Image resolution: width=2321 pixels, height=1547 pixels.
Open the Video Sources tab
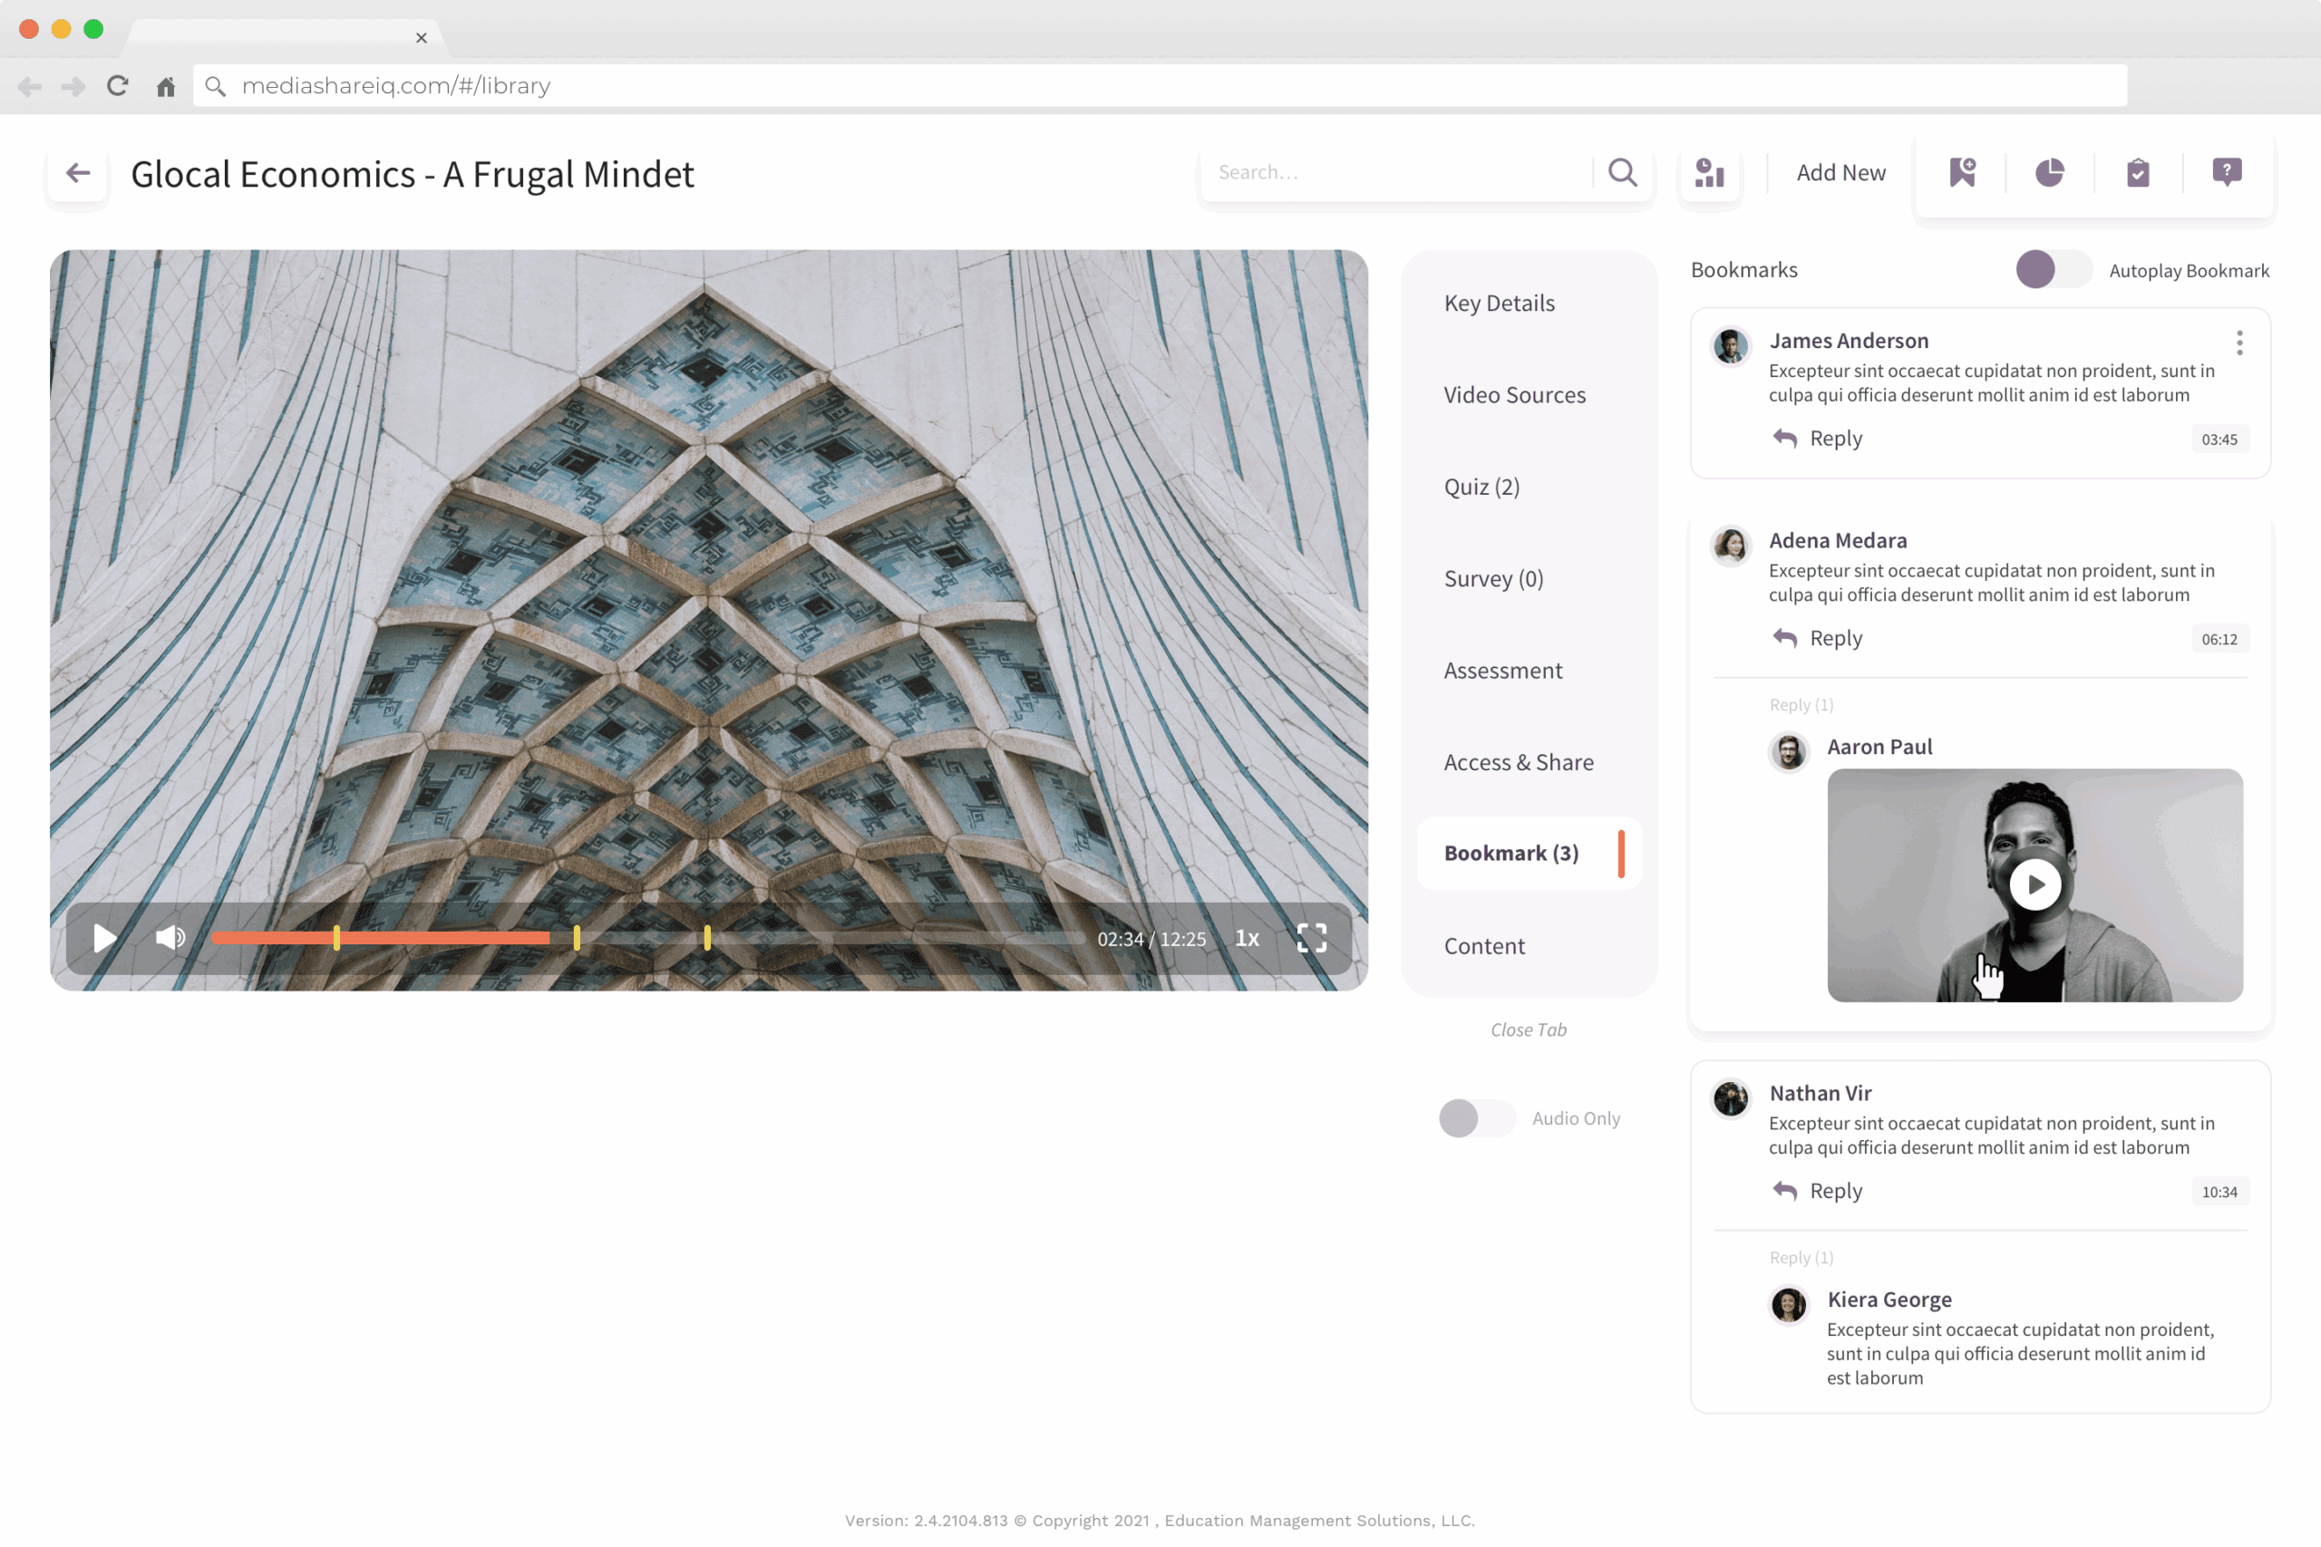pyautogui.click(x=1514, y=394)
